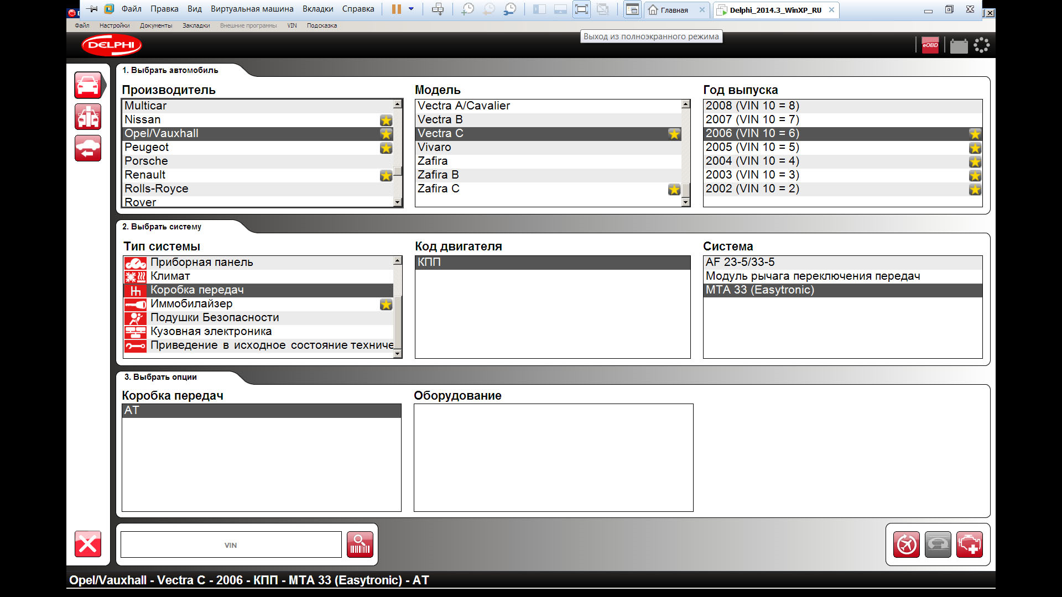This screenshot has height=597, width=1062.
Task: Open the Закладки menu in Delphi
Action: point(196,25)
